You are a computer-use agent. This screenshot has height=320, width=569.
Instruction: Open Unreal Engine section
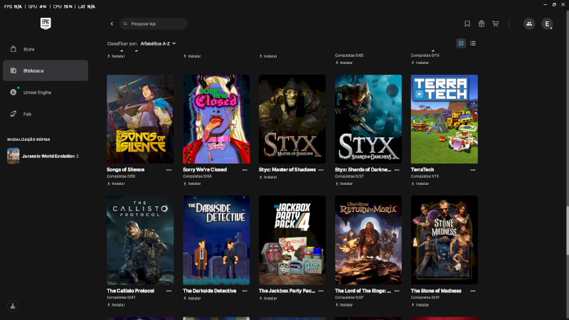click(46, 92)
